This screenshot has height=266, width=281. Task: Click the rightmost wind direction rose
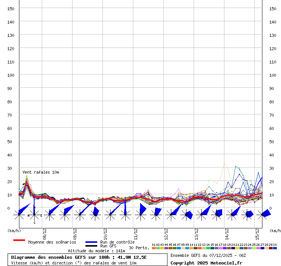coord(262,215)
